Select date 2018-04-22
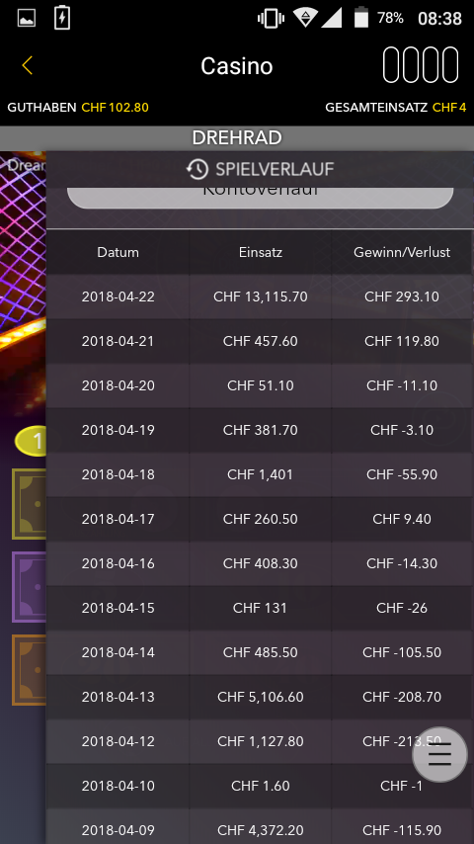474x844 pixels. (x=118, y=296)
